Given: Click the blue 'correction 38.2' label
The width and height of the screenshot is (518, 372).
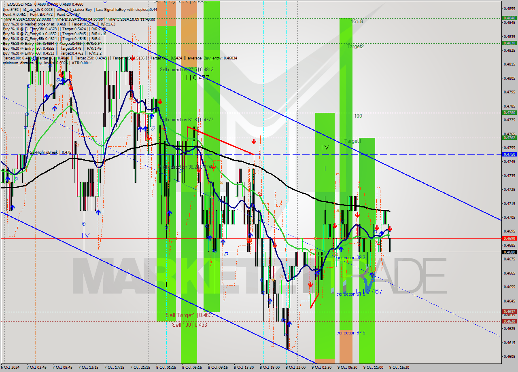Looking at the screenshot, I should [x=350, y=258].
